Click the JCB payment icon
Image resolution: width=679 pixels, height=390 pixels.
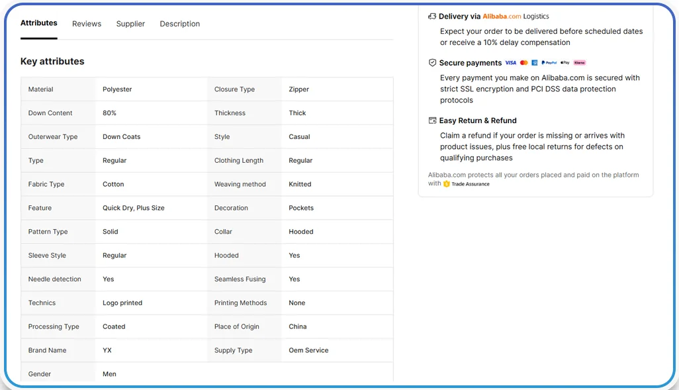(x=535, y=63)
